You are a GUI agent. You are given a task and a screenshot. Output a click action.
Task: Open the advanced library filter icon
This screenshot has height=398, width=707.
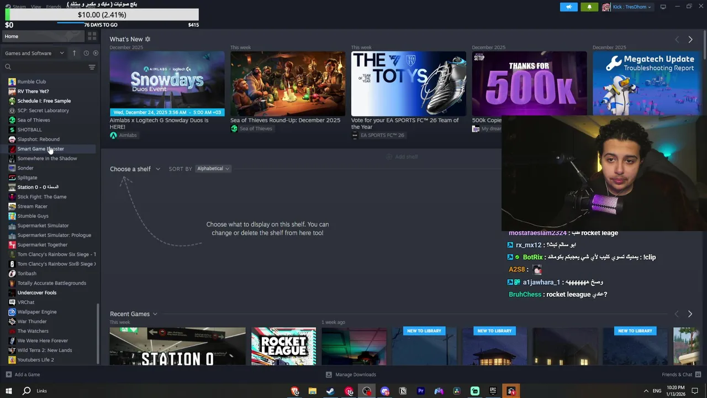(92, 67)
